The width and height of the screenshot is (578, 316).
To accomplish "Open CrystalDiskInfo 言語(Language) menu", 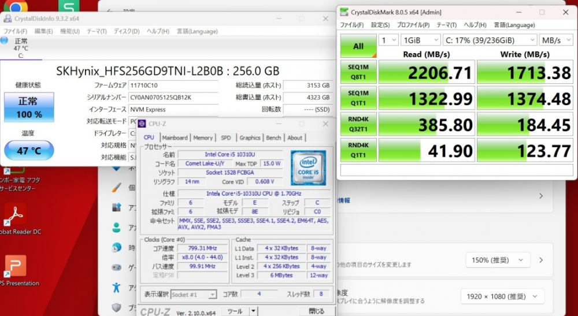I will click(x=197, y=31).
